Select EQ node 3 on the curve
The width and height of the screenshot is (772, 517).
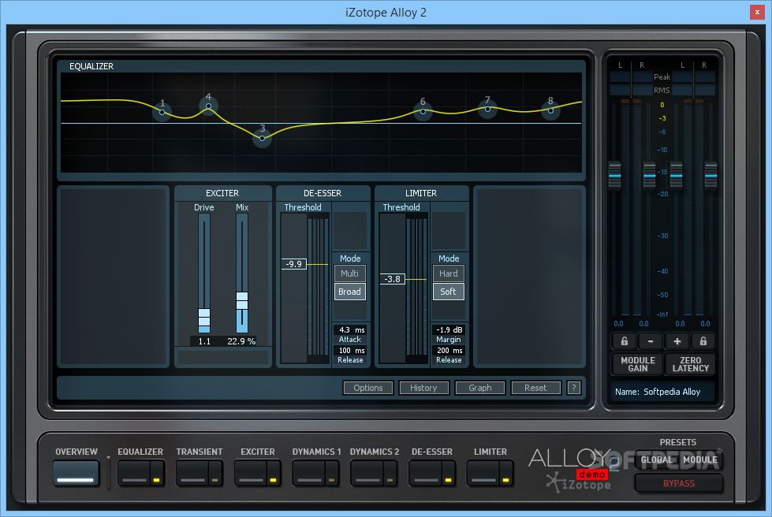pos(262,138)
